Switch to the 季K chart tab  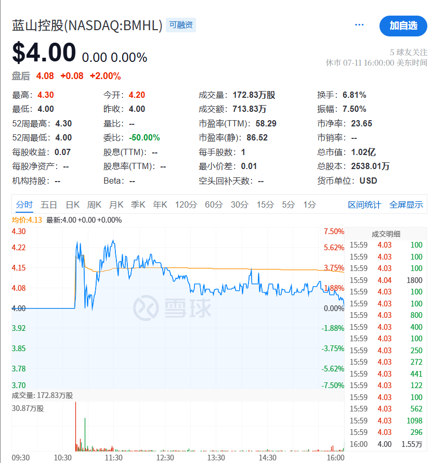[x=138, y=204]
